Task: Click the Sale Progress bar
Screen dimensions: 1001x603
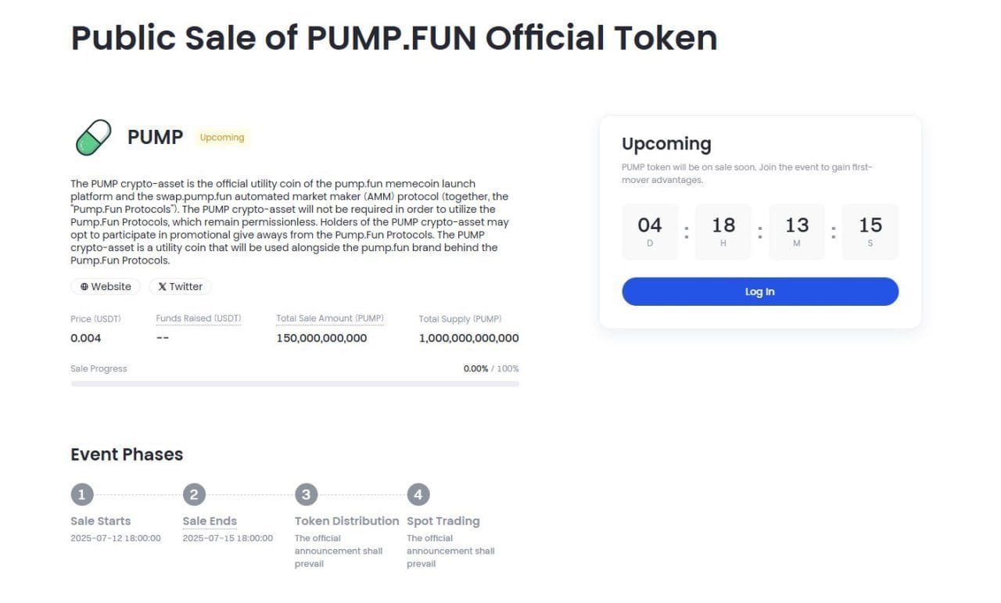Action: [294, 384]
